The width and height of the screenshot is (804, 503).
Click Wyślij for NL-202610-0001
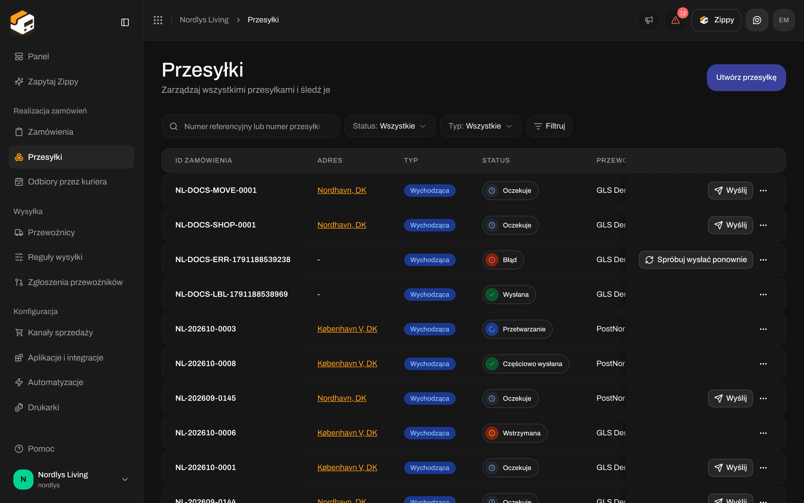730,468
